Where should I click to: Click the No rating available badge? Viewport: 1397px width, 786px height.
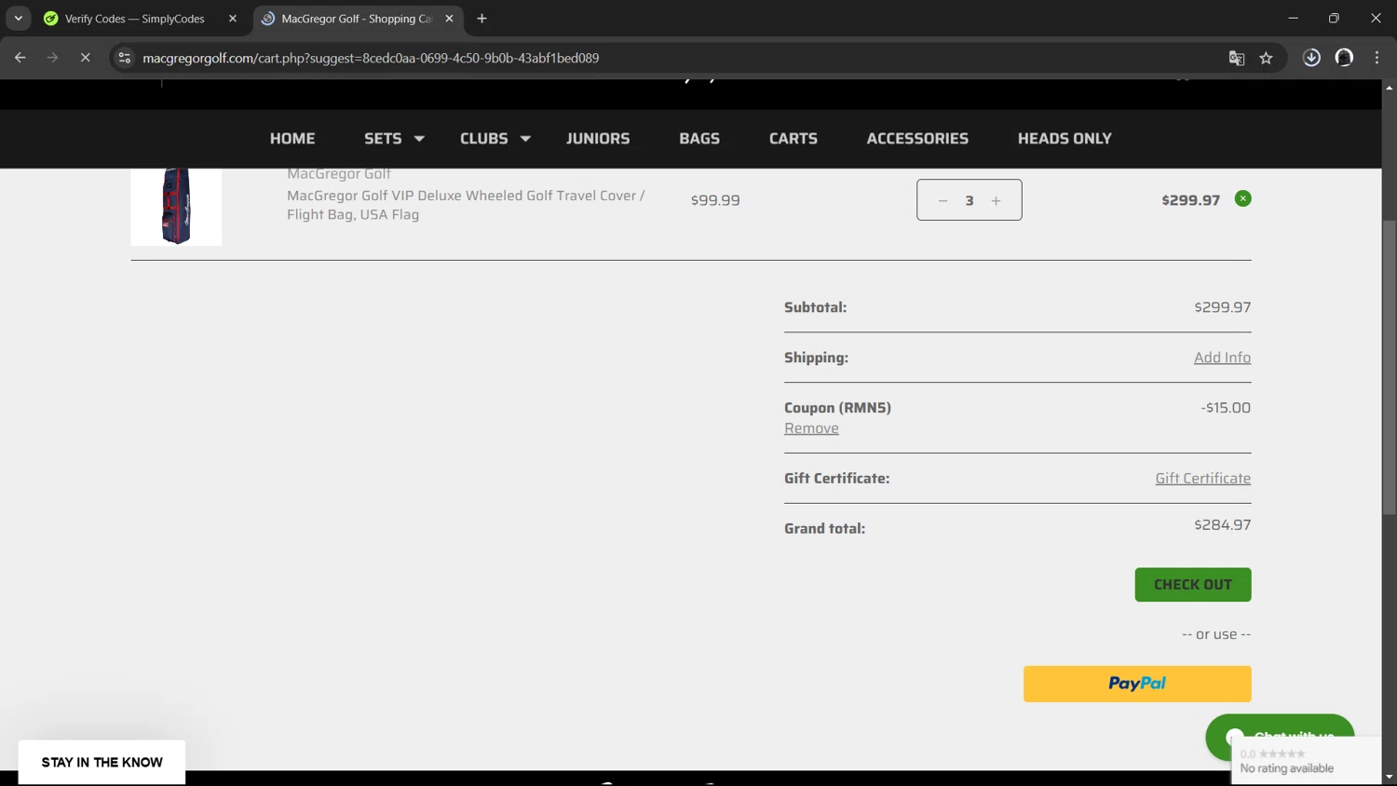point(1306,761)
